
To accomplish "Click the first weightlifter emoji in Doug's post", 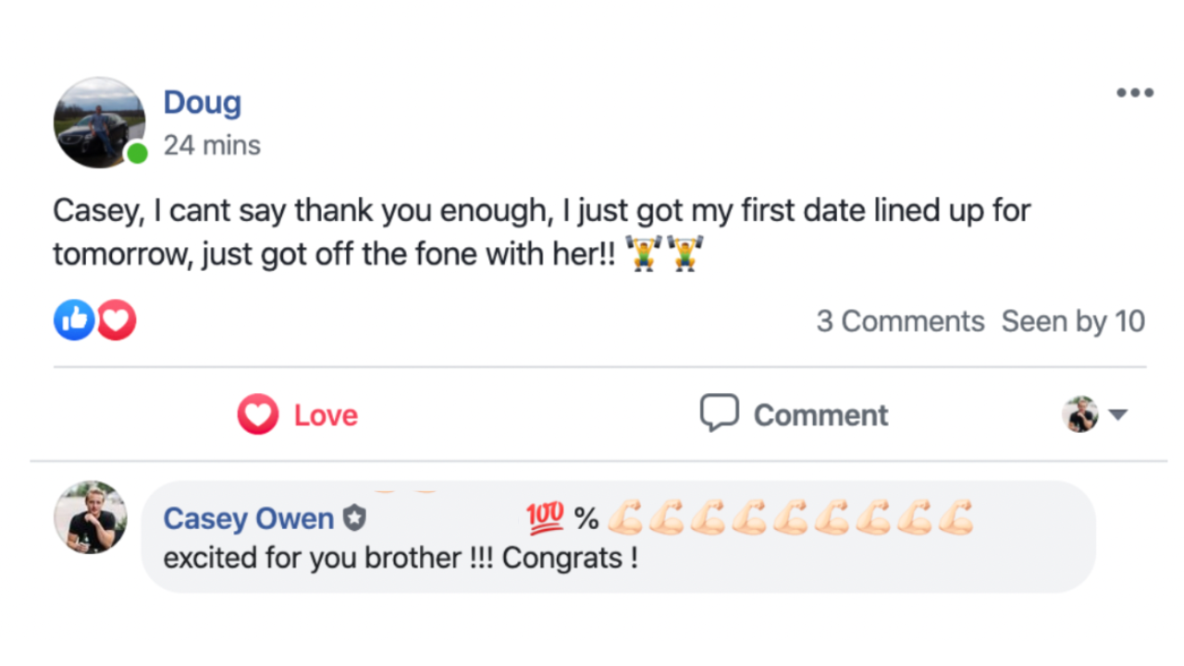I will (644, 253).
